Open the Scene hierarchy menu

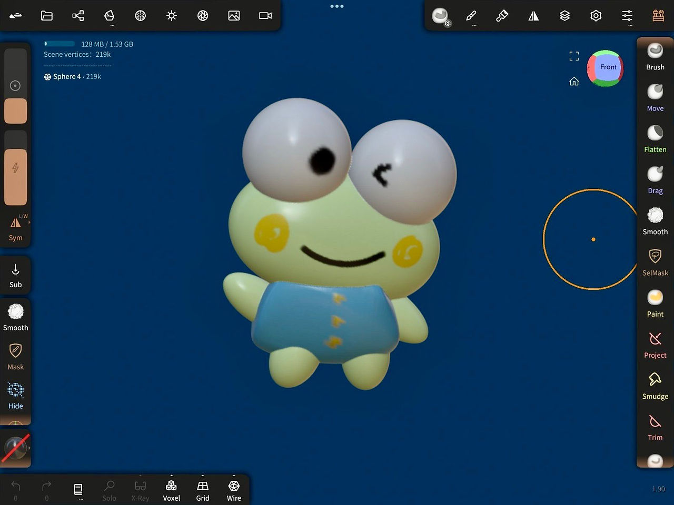point(78,16)
